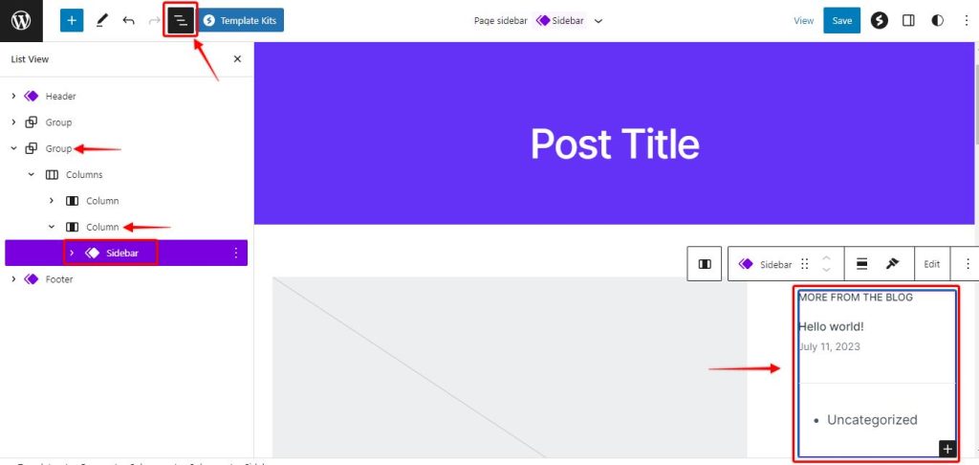979x465 pixels.
Task: Select parent Column block toolbar button
Action: pyautogui.click(x=705, y=264)
